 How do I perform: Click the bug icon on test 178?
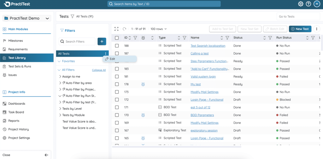point(143,84)
